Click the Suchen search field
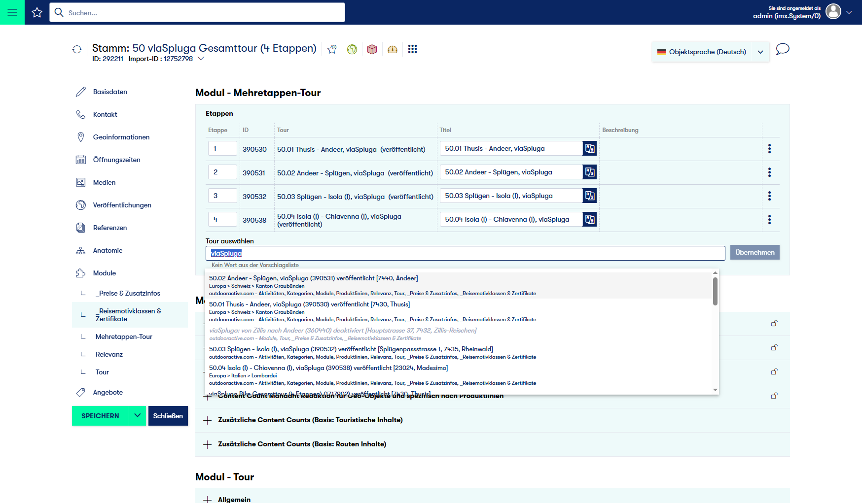 197,12
